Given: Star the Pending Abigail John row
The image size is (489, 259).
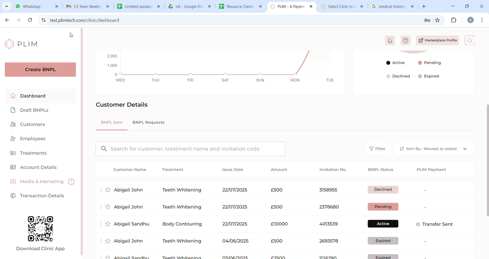Looking at the screenshot, I should (108, 207).
